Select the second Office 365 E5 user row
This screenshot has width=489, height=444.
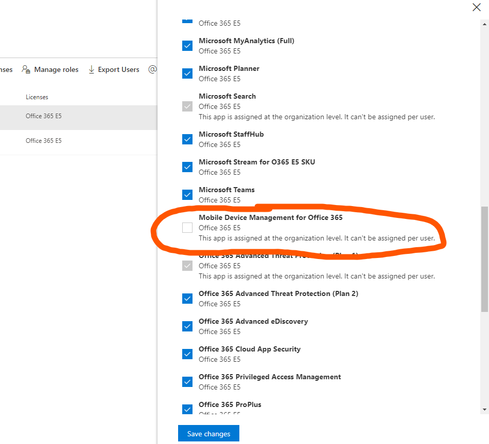tap(79, 142)
